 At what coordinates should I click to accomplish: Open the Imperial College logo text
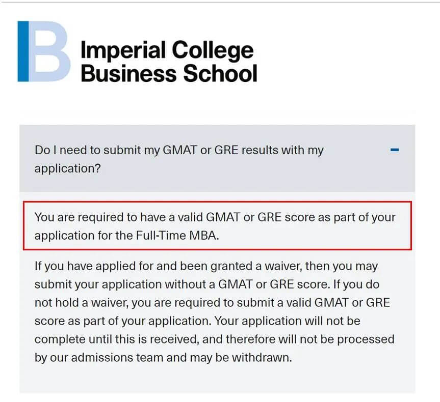167,50
